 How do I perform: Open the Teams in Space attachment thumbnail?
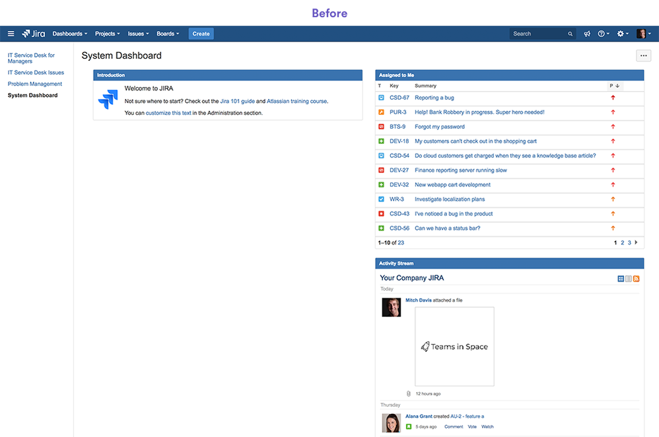(454, 347)
